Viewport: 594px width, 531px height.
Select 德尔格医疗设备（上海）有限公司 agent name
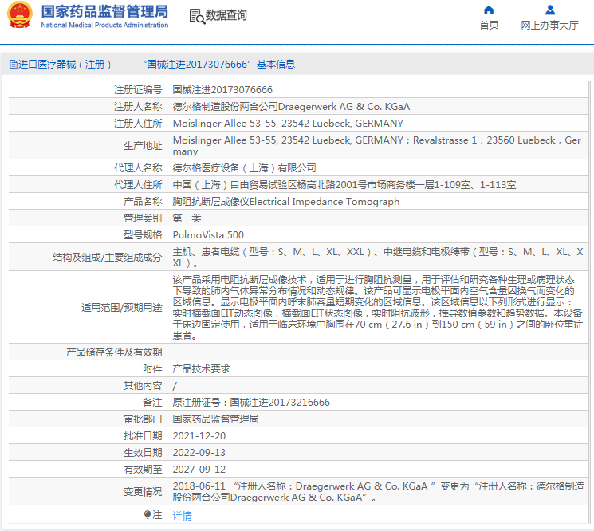click(x=244, y=167)
